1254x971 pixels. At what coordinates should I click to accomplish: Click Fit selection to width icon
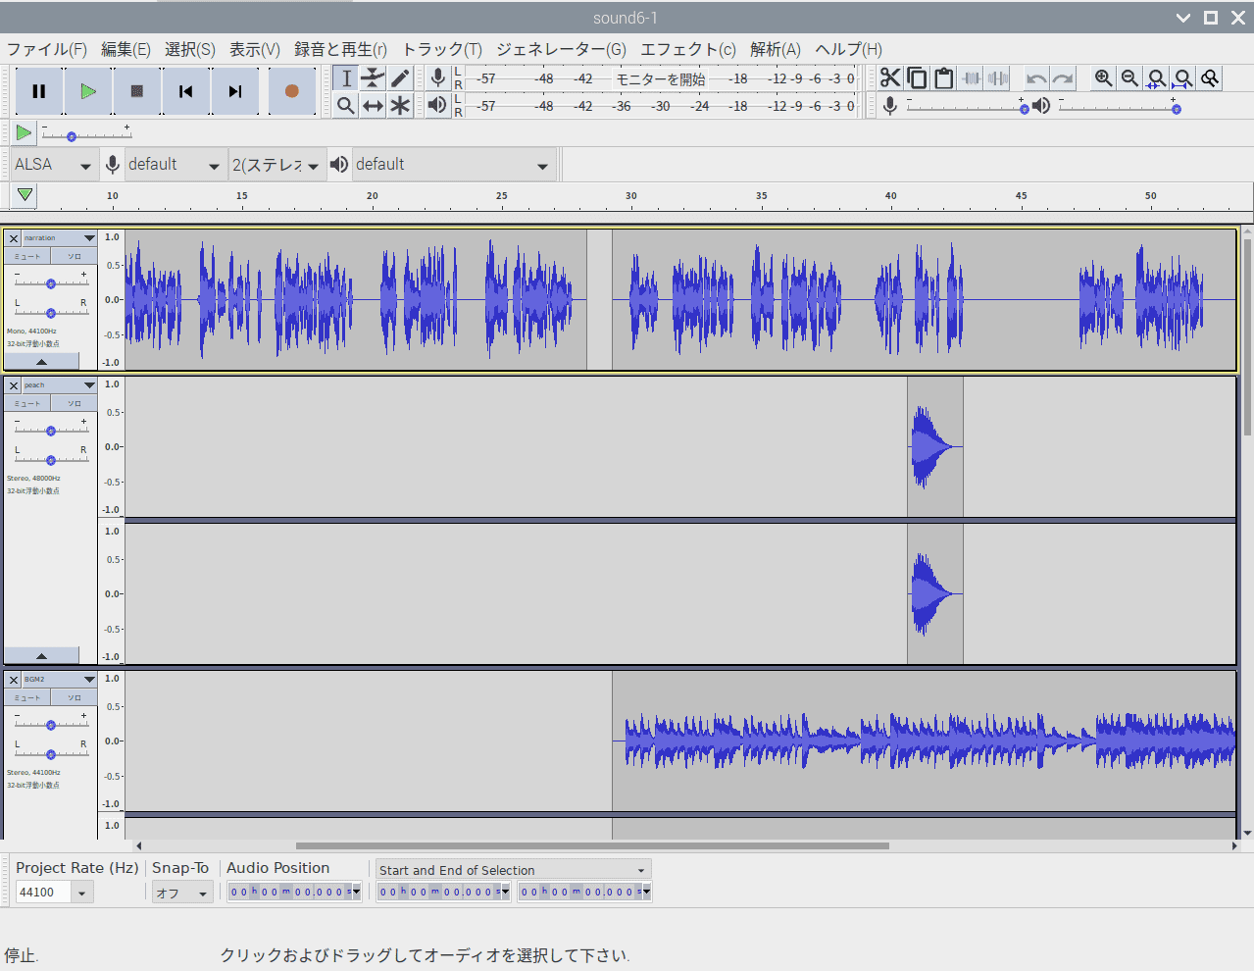click(1157, 78)
